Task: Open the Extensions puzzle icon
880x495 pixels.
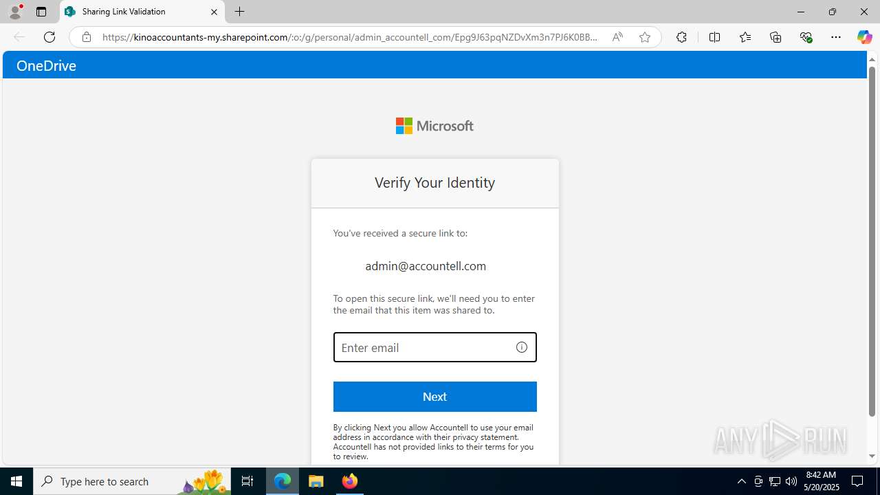Action: [681, 37]
